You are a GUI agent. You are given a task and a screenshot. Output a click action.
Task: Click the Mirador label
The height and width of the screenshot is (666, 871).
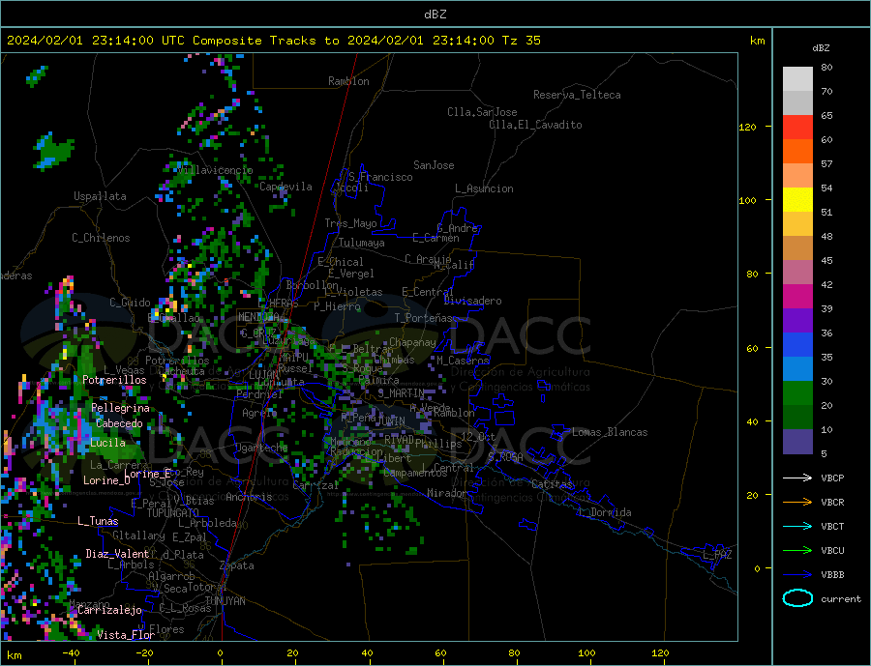click(x=447, y=493)
